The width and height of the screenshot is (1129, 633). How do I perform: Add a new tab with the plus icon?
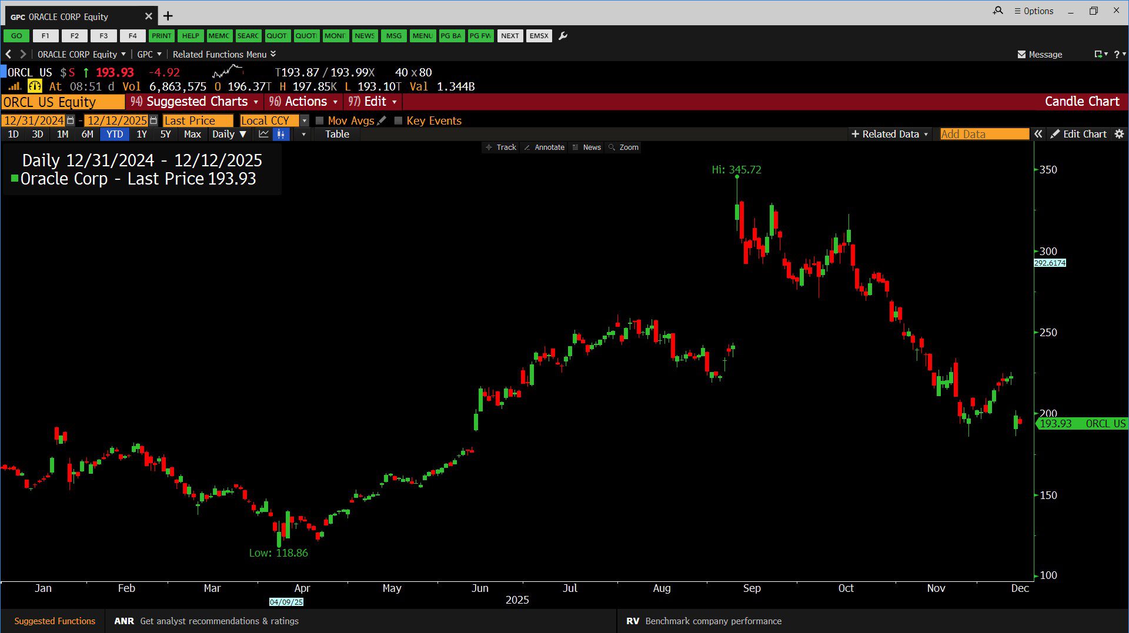(x=168, y=16)
